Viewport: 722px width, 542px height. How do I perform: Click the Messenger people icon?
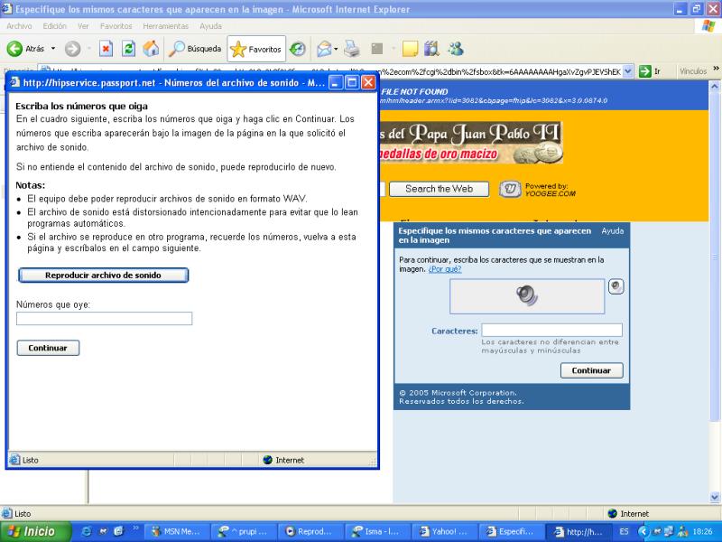(456, 49)
